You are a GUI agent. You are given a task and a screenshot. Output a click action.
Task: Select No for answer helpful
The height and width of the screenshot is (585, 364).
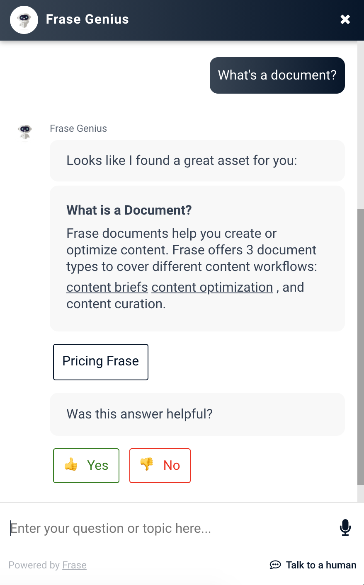160,465
